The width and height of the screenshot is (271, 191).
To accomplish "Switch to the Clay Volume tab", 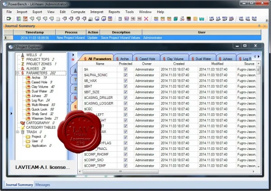I will click(175, 59).
